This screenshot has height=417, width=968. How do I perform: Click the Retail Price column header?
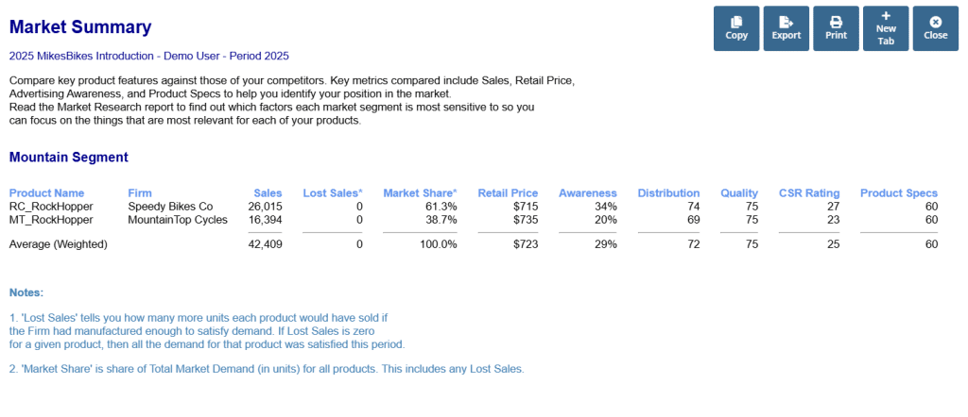(508, 193)
